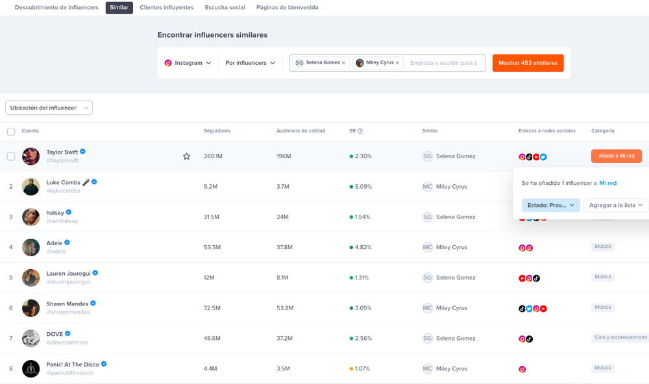Go to Clientes influyentes tab

tap(167, 7)
